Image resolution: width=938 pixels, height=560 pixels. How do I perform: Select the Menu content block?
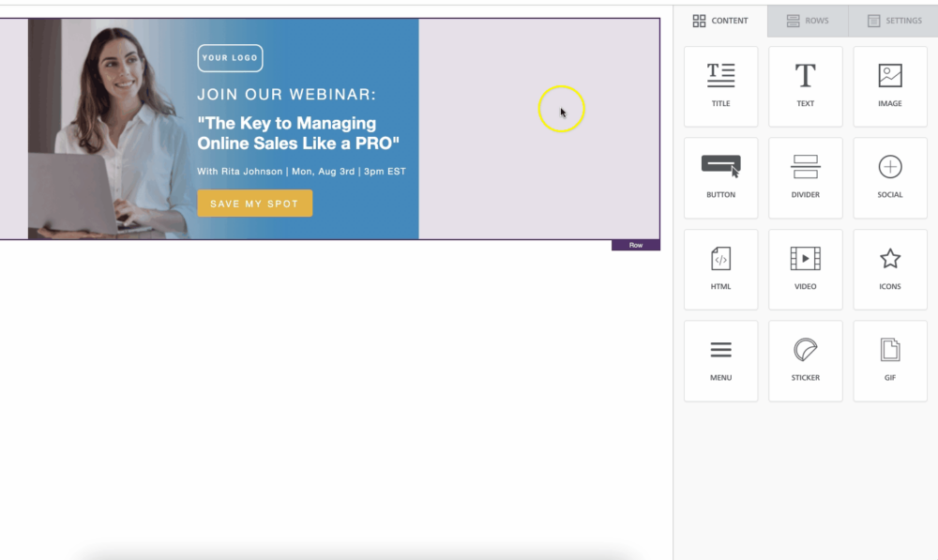[x=720, y=360]
